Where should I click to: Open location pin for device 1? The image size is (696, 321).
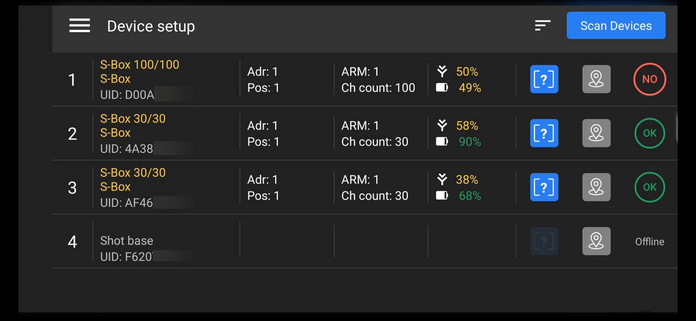coord(596,79)
